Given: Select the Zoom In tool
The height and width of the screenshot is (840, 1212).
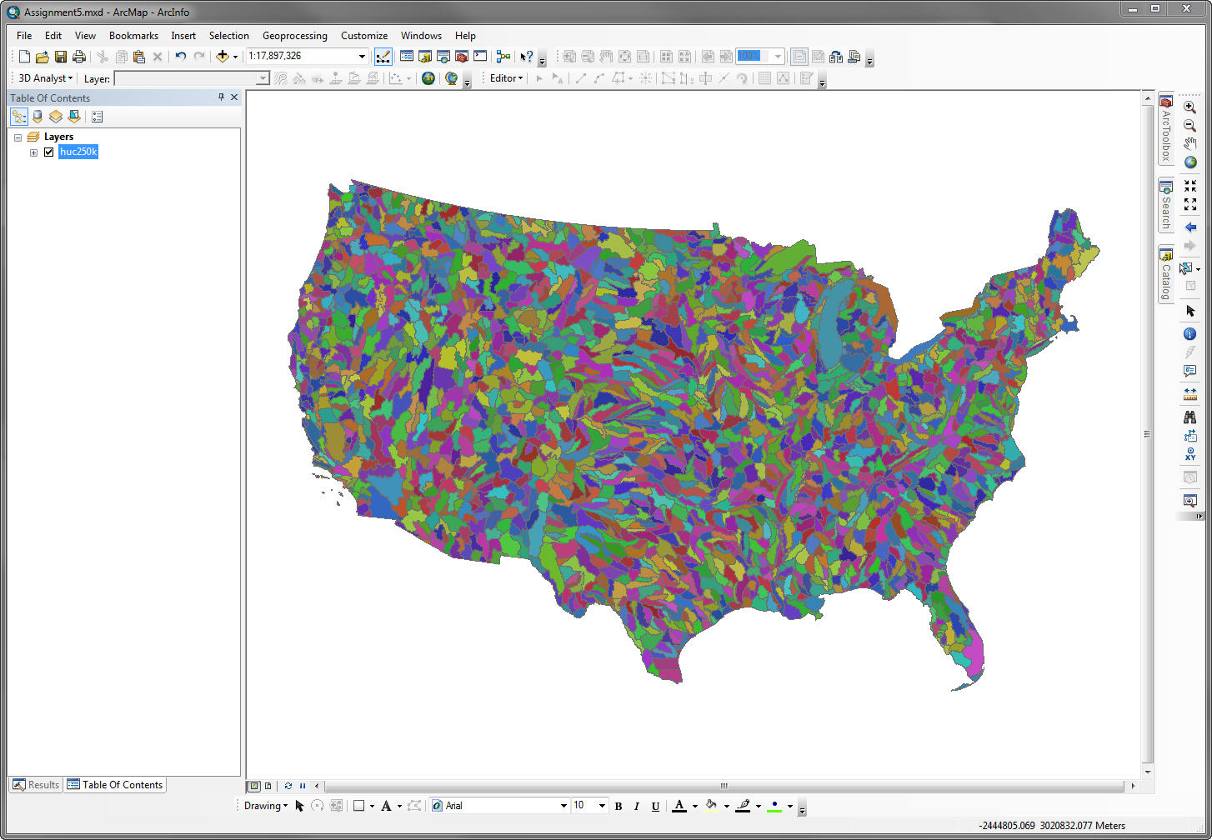Looking at the screenshot, I should [x=1189, y=107].
